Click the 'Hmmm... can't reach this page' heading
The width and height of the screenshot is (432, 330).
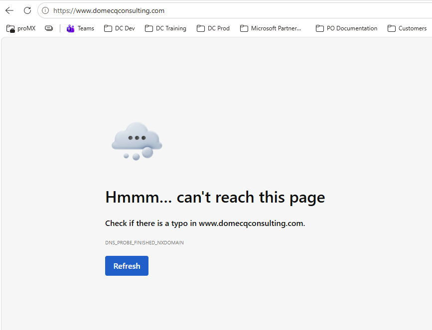click(x=215, y=197)
